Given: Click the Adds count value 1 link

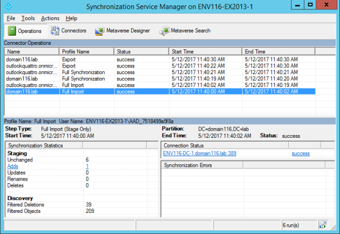Looking at the screenshot, I should [87, 166].
